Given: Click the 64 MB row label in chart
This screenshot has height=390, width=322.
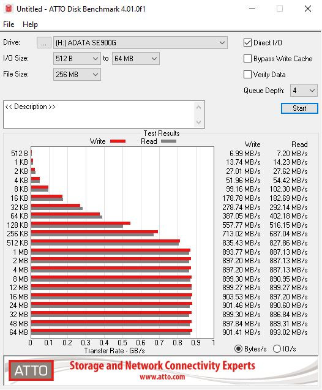Looking at the screenshot, I should (x=18, y=332).
